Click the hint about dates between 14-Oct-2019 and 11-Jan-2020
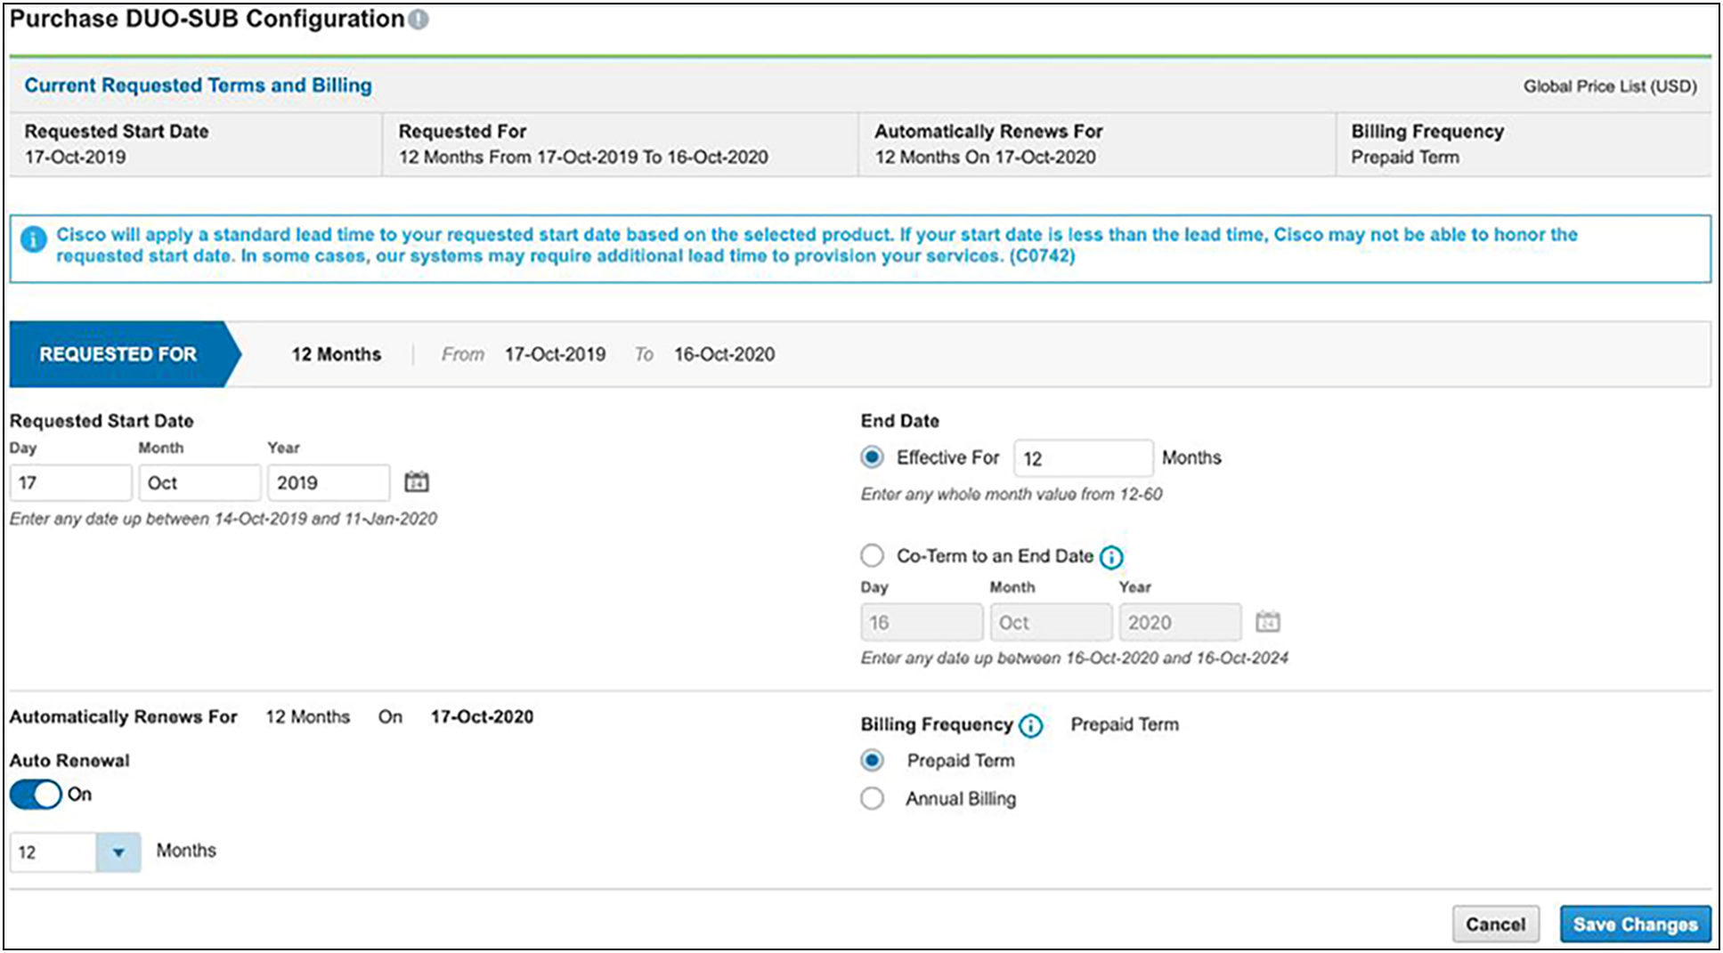This screenshot has height=953, width=1723. (224, 519)
